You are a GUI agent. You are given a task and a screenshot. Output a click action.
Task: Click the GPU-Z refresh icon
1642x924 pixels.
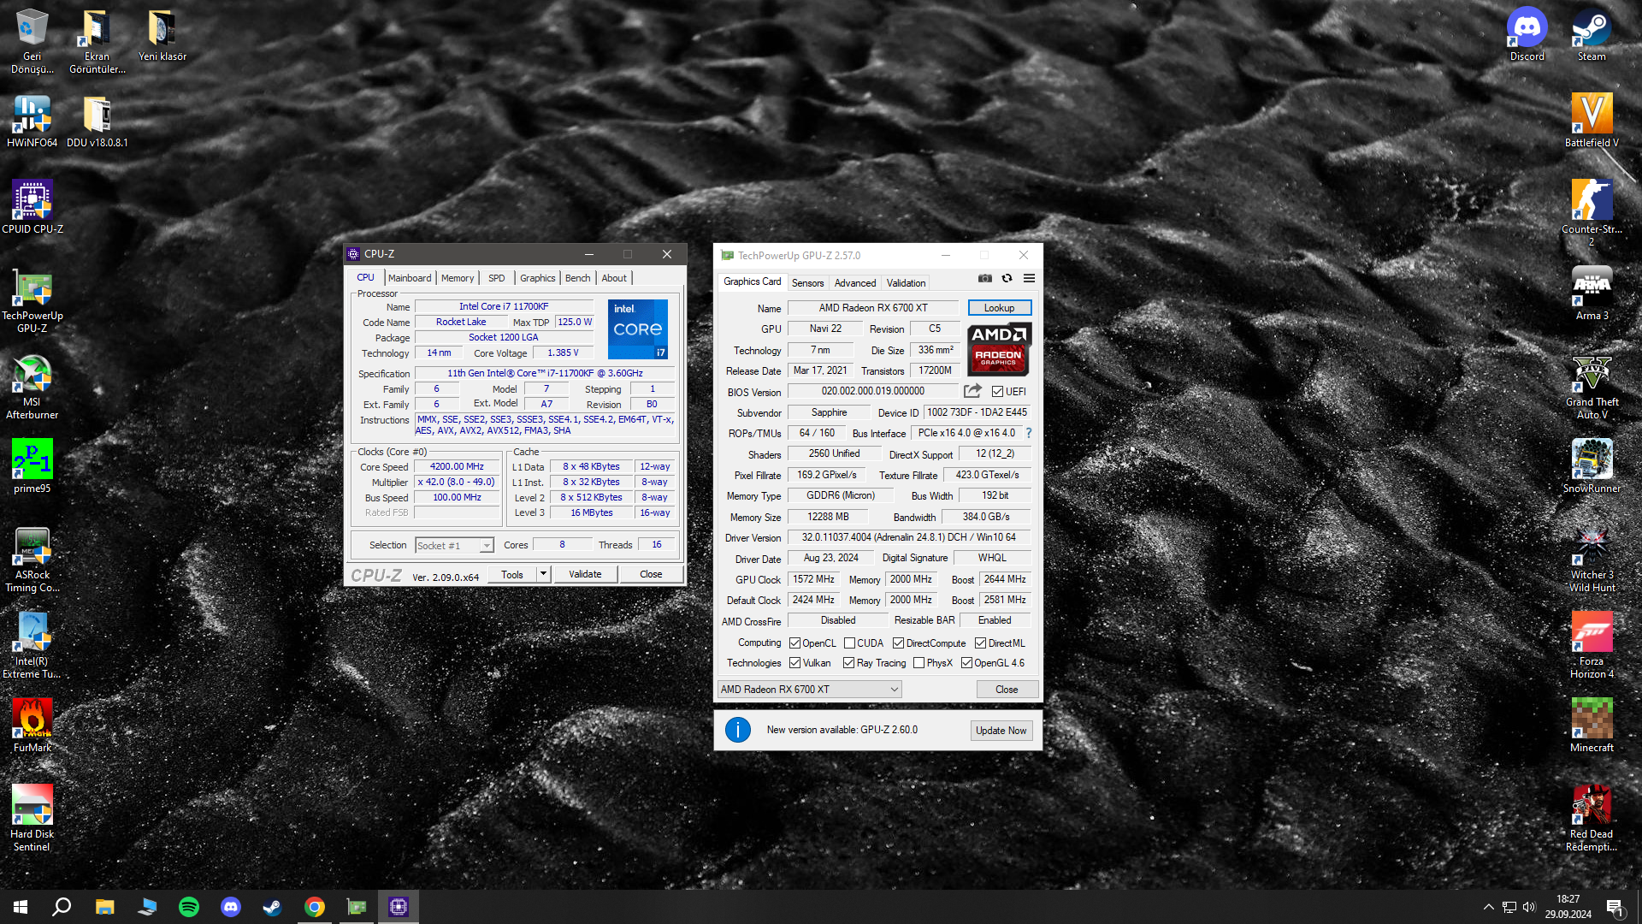coord(1007,278)
